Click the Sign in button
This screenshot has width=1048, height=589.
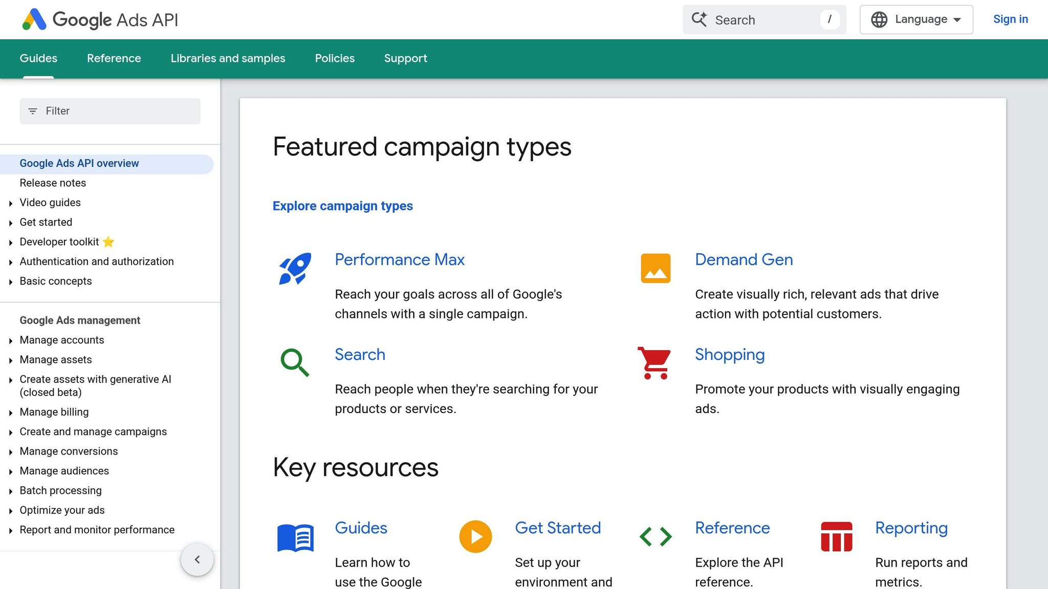pyautogui.click(x=1011, y=19)
